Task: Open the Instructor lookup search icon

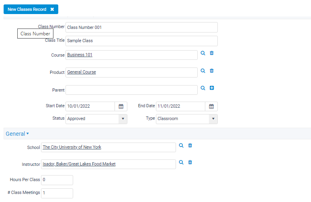Action: tap(181, 162)
